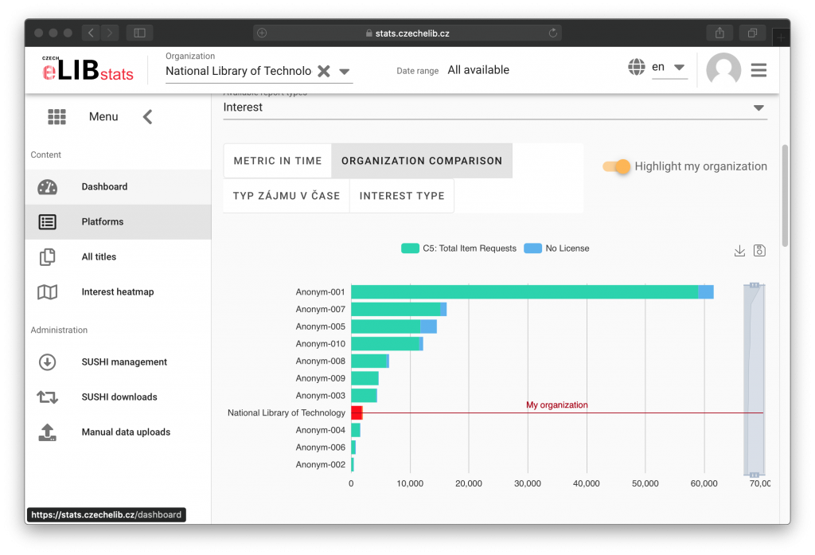Click the Interest heatmap map icon
815x555 pixels.
pos(47,291)
